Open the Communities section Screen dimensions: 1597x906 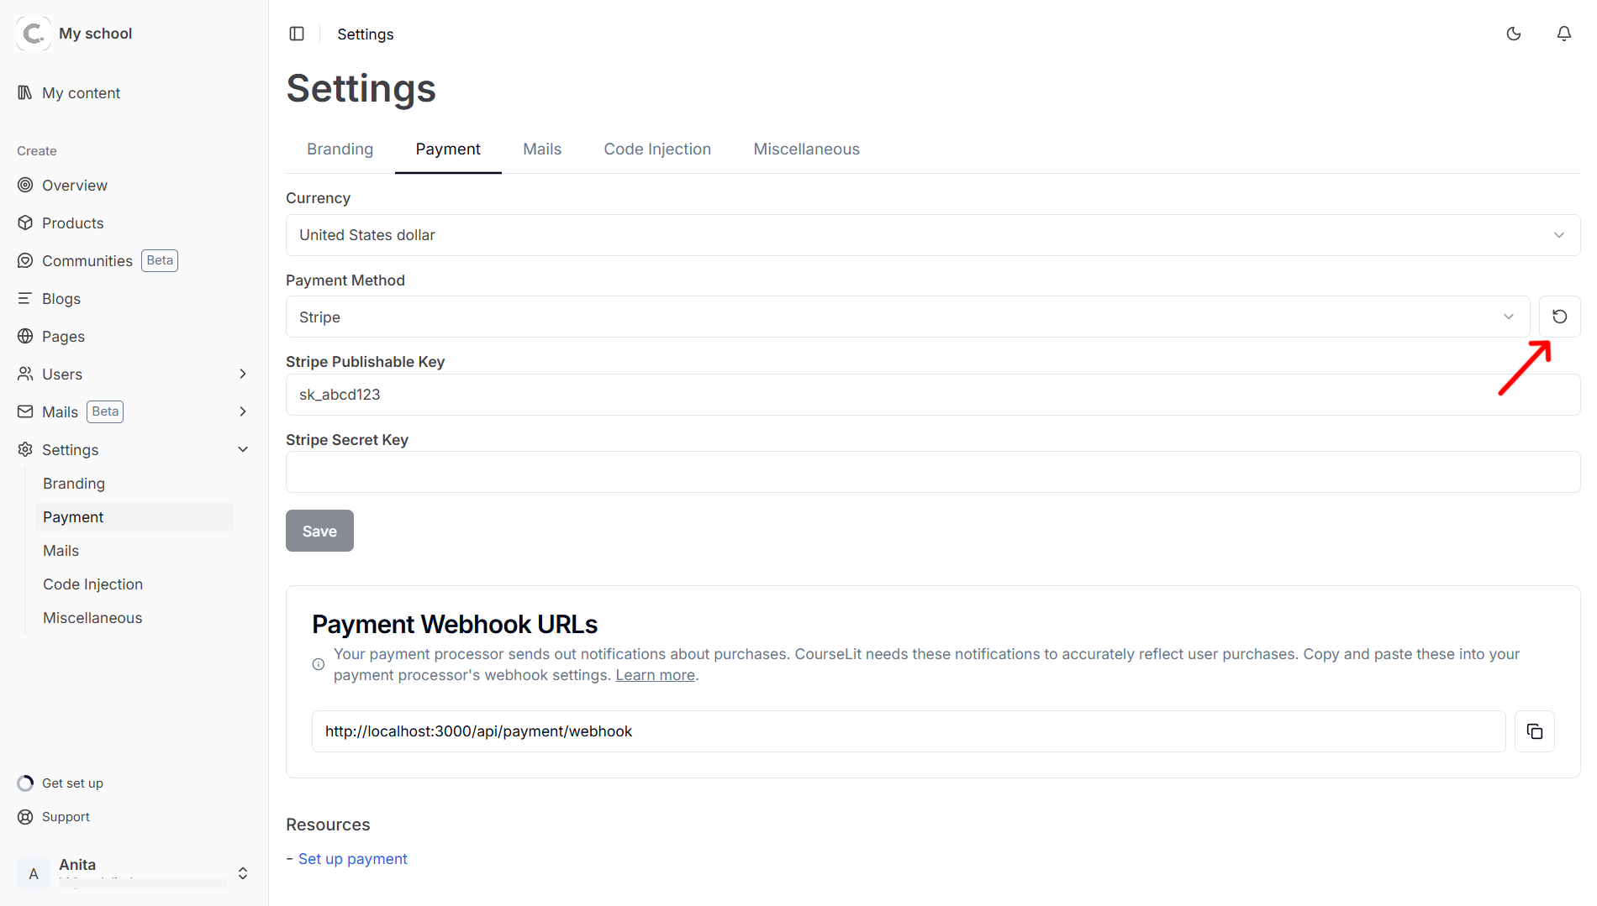[87, 260]
